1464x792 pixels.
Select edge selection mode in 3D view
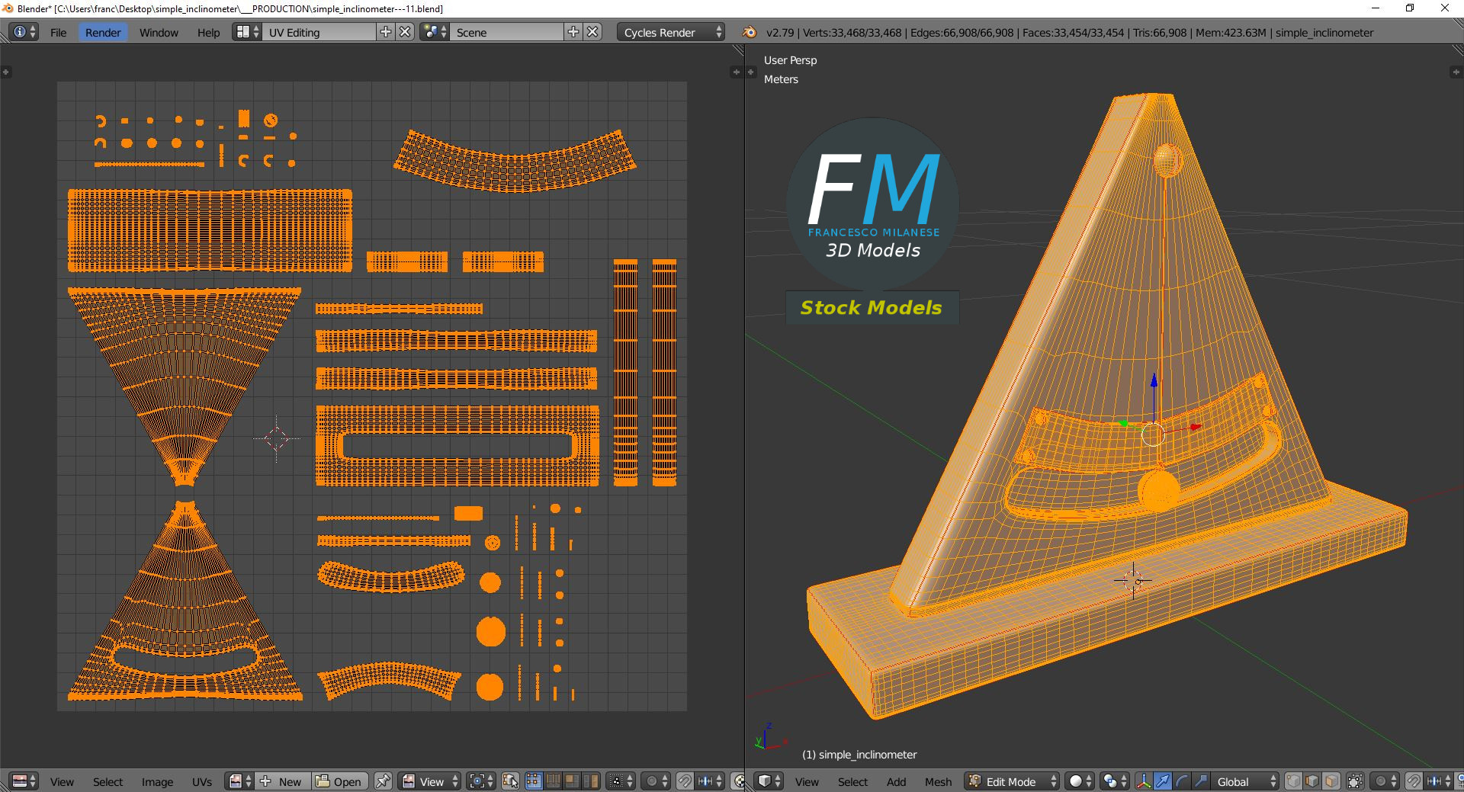tap(1312, 781)
